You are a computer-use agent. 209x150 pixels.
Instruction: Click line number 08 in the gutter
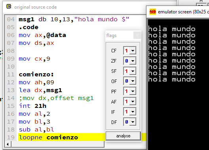coord(11,51)
